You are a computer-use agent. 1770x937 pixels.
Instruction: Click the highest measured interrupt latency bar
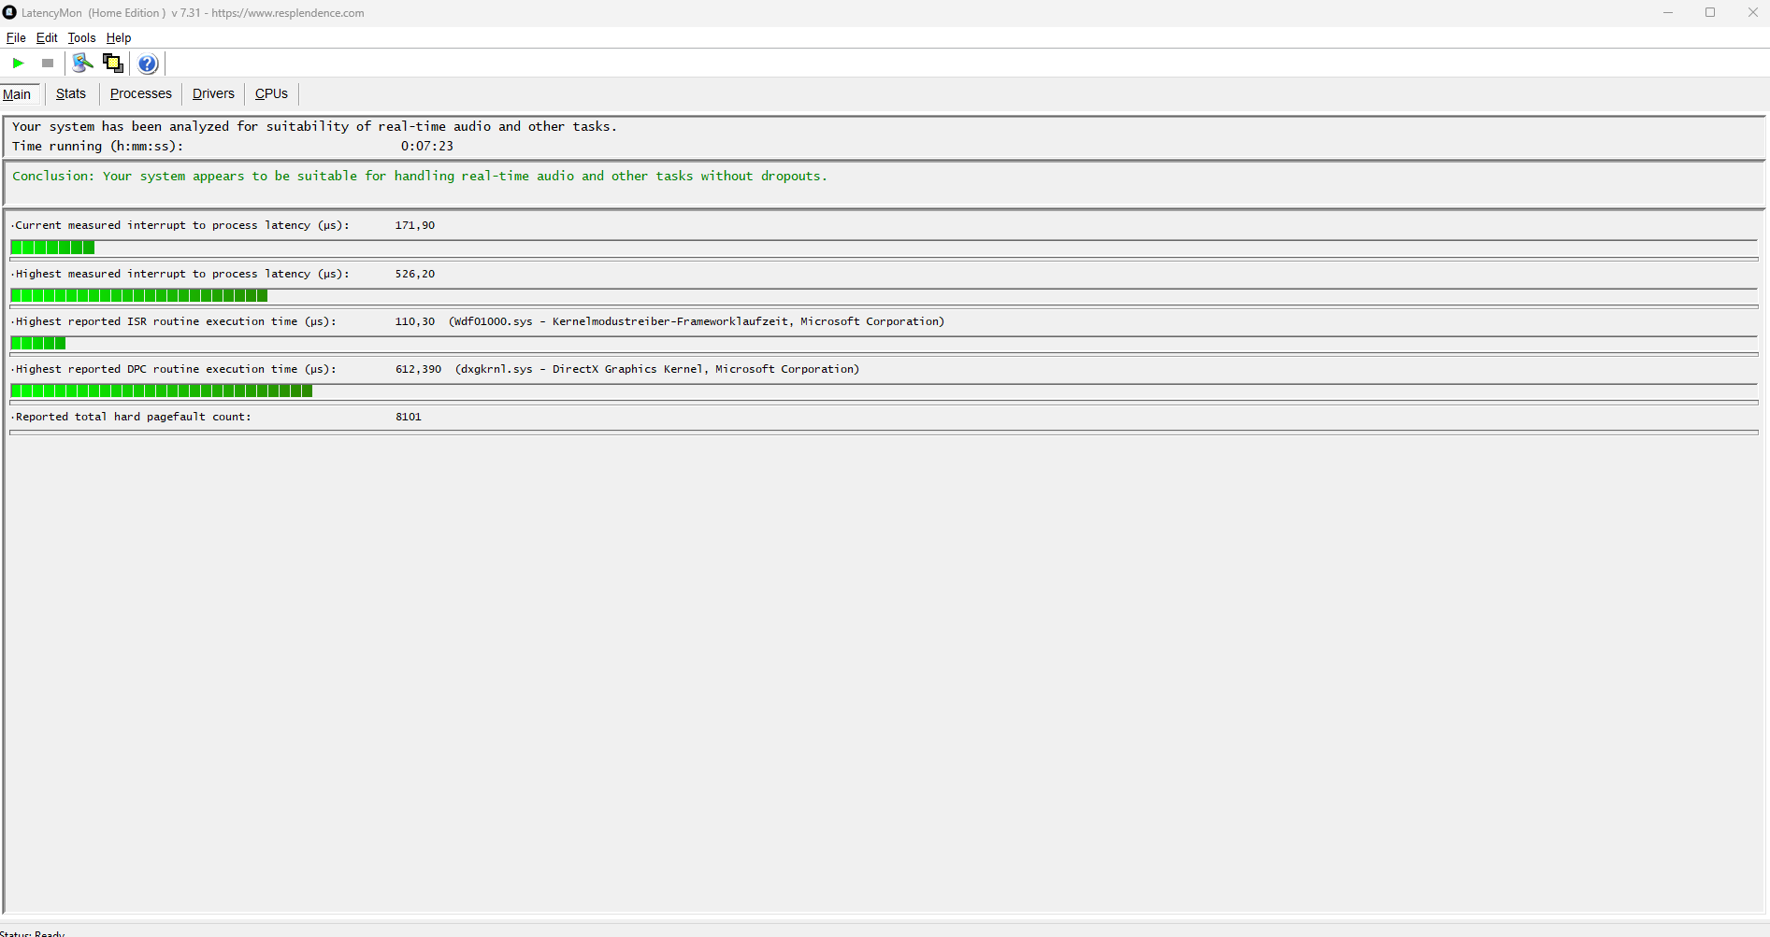pos(884,296)
